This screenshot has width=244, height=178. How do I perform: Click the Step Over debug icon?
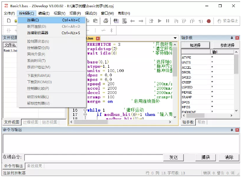click(184, 21)
